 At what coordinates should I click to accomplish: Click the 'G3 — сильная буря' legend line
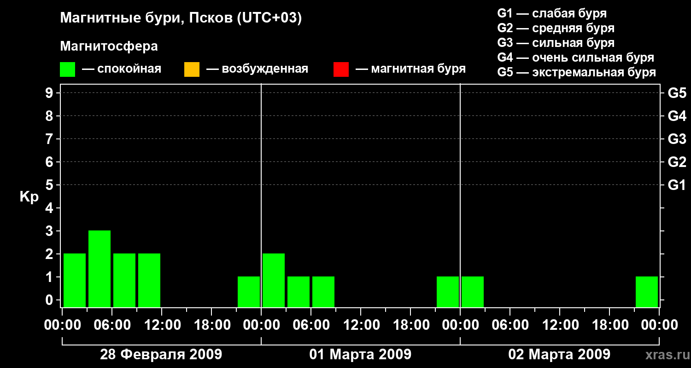[x=556, y=43]
